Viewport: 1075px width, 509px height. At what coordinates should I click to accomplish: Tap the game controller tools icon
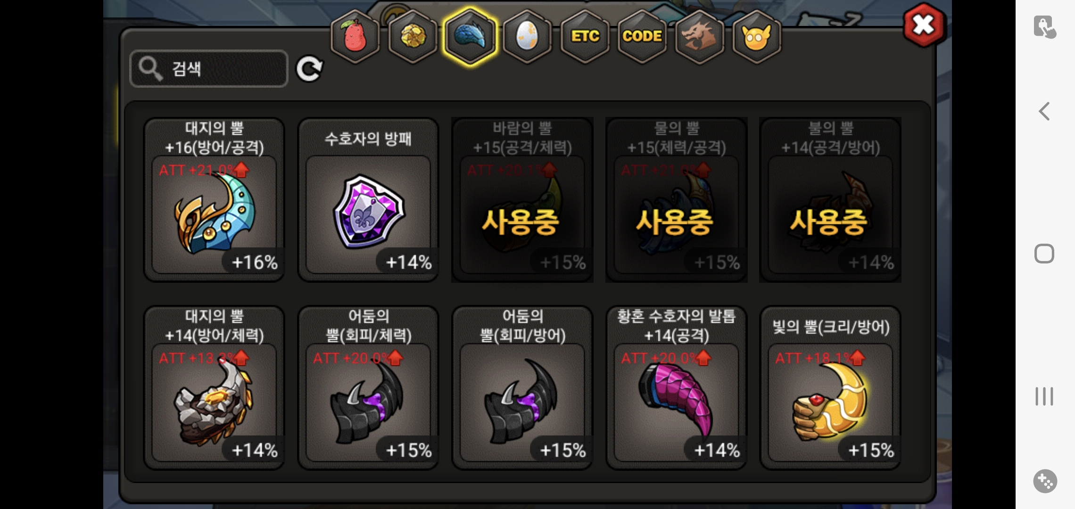click(x=1045, y=481)
